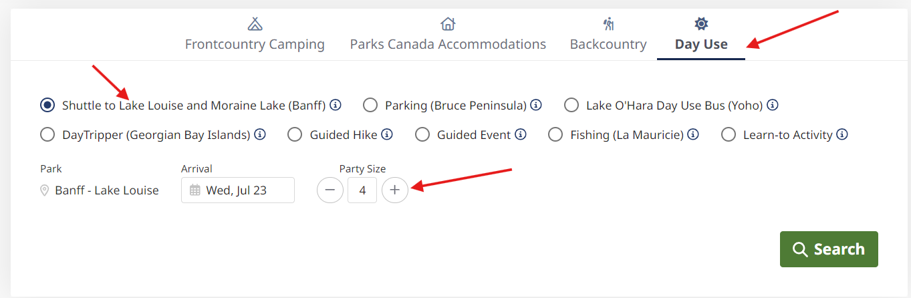
Task: Open the Guided Event info icon
Action: 521,134
